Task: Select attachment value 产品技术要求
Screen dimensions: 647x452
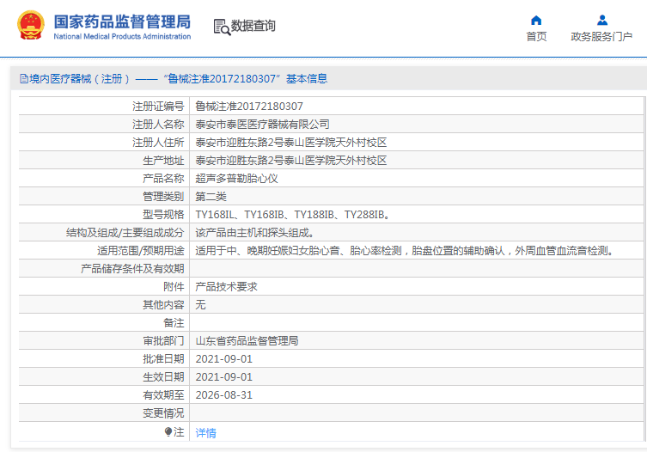Action: [226, 287]
